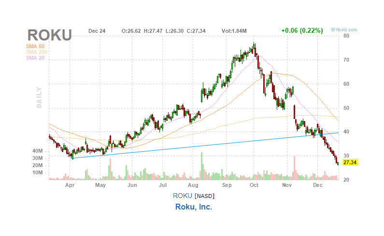Click the 20M volume axis label
The image size is (384, 236).
(37, 165)
